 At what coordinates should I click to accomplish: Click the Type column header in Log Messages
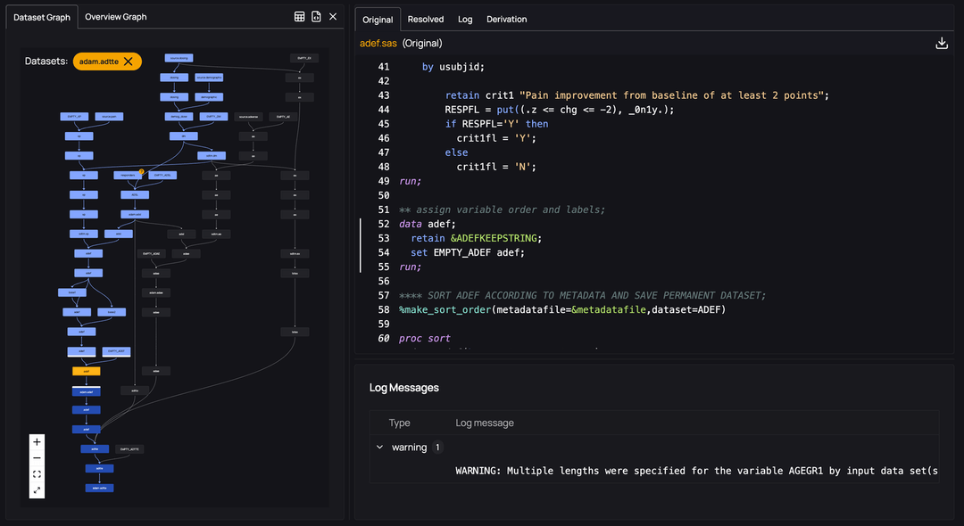coord(399,423)
